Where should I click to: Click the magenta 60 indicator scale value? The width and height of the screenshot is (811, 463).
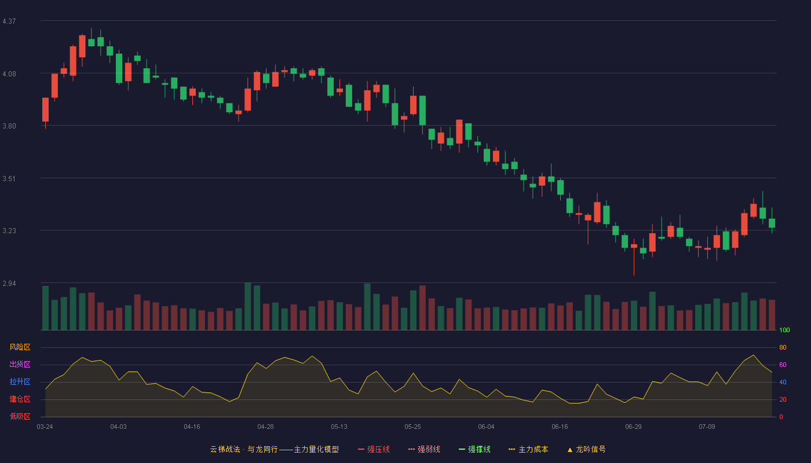tap(783, 365)
